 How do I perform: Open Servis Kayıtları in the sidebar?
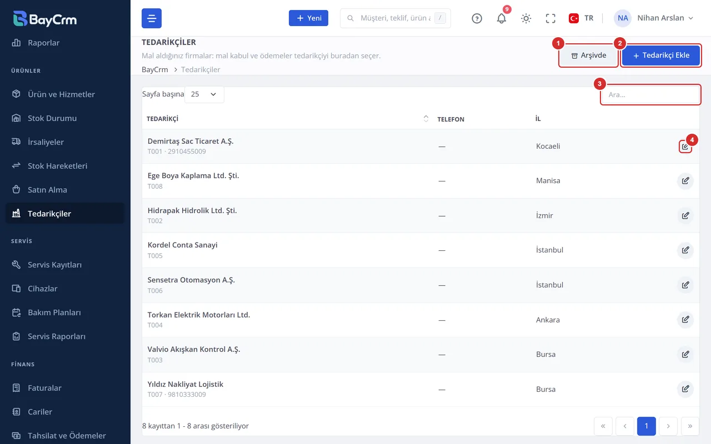(x=65, y=265)
